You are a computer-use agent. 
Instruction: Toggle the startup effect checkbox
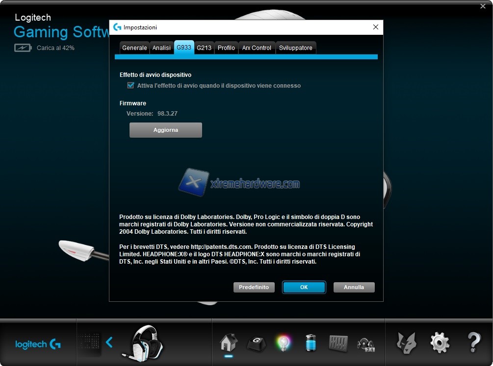point(130,85)
